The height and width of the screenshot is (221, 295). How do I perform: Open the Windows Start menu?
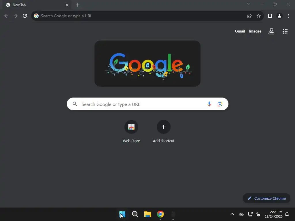122,214
